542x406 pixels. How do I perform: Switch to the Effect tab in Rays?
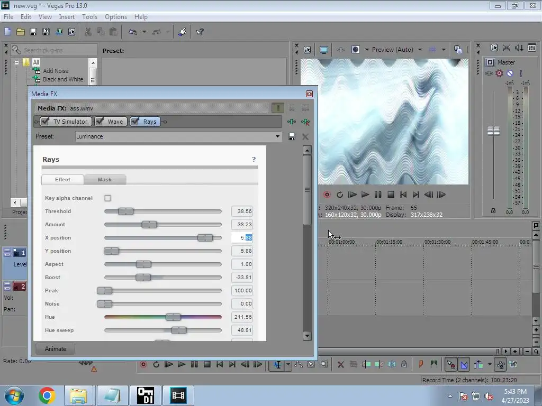click(62, 180)
